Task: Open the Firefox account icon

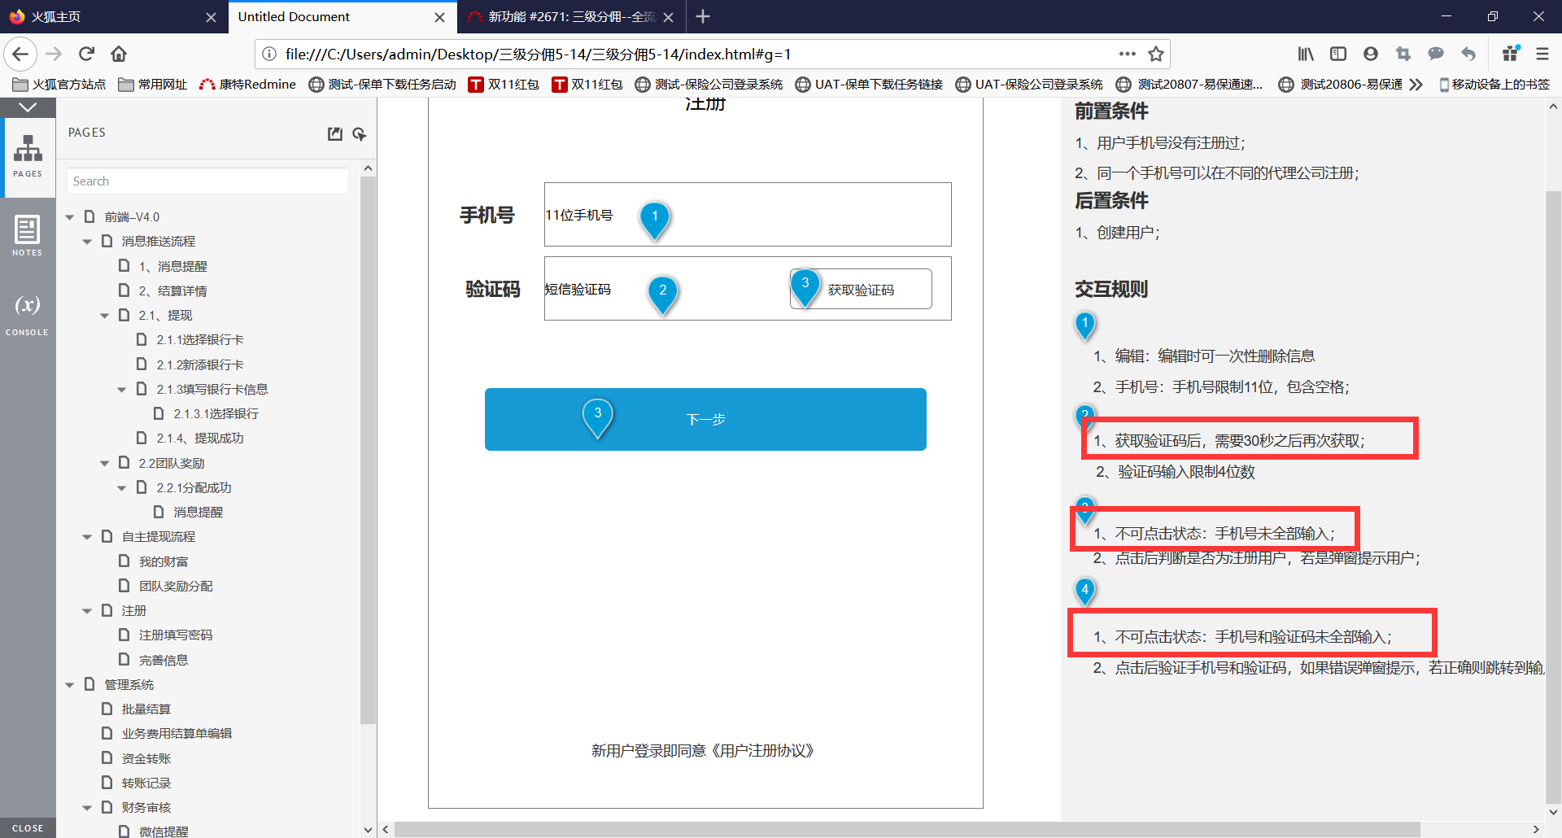Action: pyautogui.click(x=1371, y=54)
